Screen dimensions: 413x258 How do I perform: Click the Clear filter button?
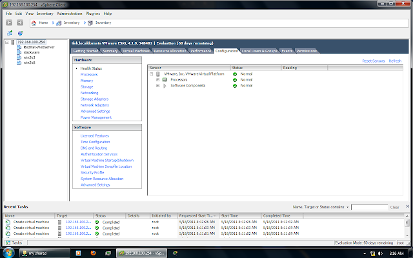tap(394, 207)
